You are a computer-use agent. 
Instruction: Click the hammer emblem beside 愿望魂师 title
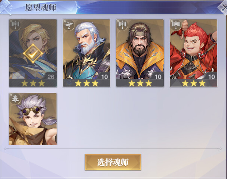coord(6,7)
